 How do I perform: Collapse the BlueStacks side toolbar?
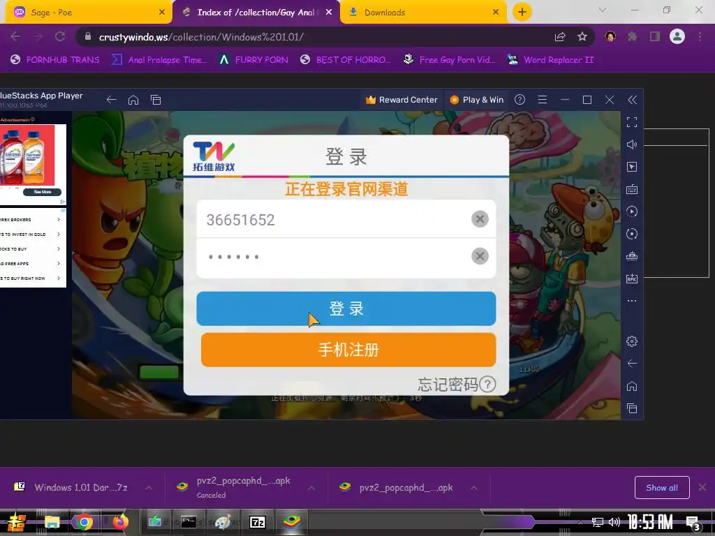click(x=632, y=100)
